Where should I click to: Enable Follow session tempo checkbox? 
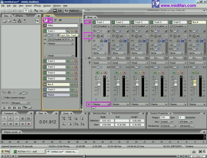pos(2,98)
